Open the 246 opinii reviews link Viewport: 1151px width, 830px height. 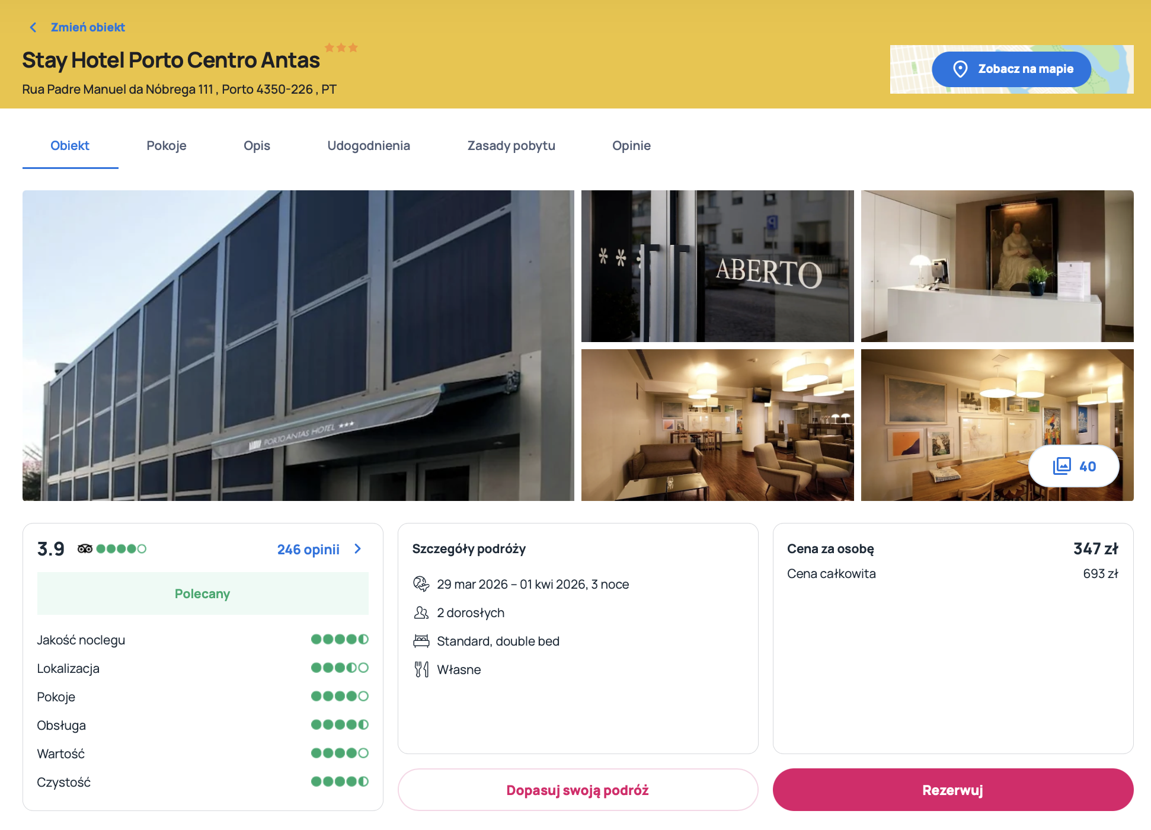[308, 550]
